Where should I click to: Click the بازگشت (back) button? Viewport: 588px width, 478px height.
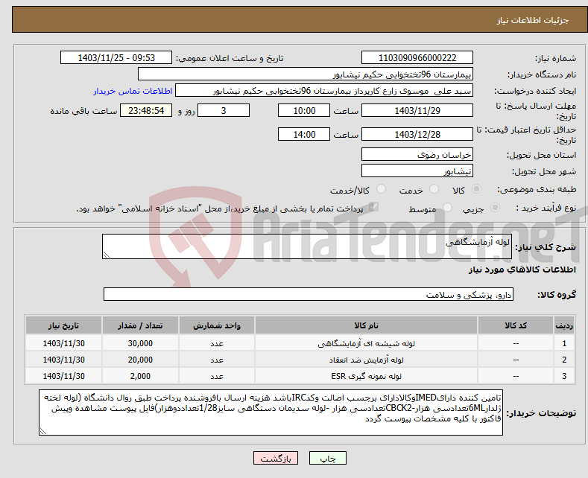pos(276,458)
